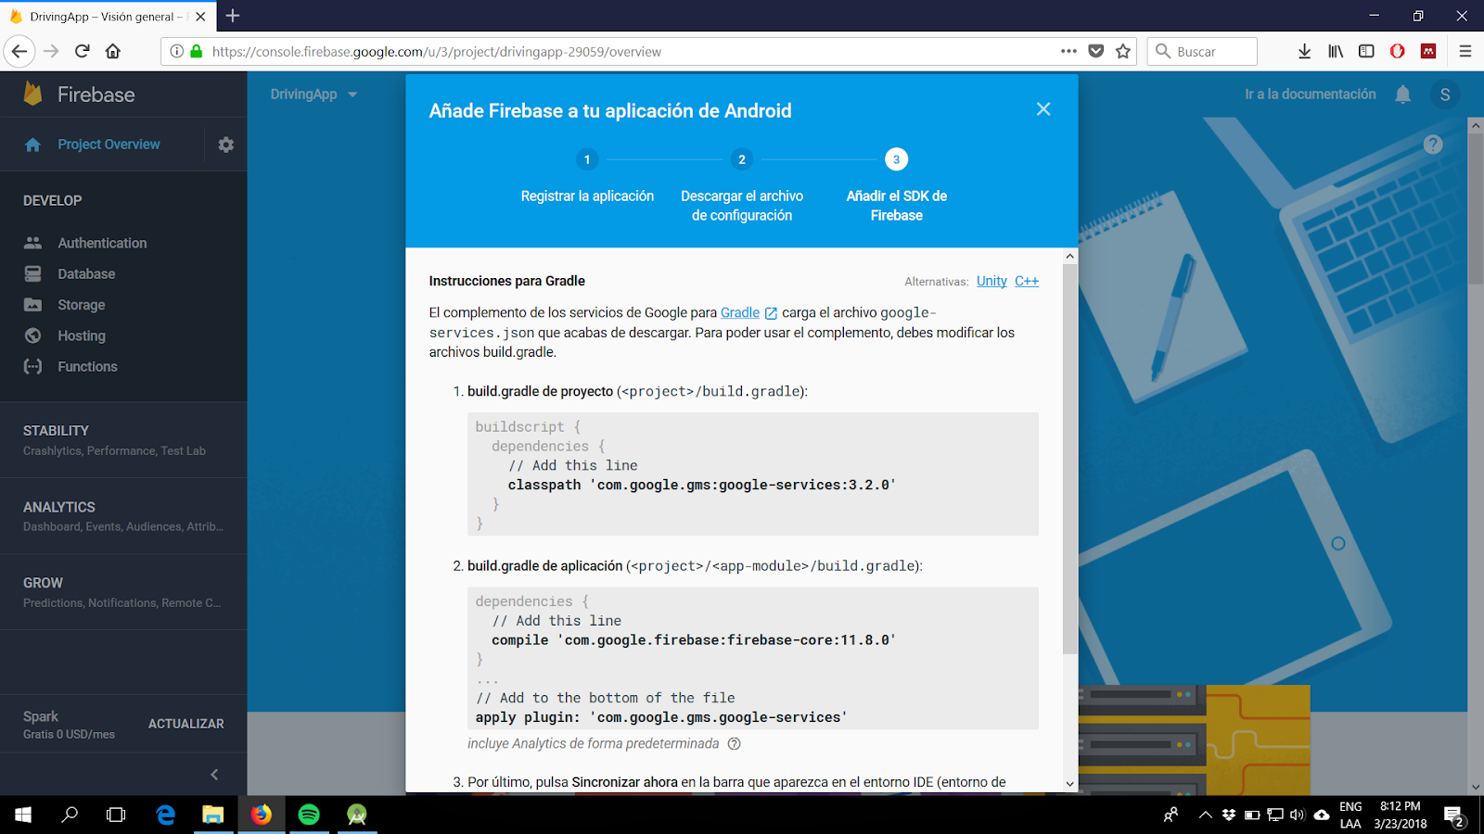
Task: Click the classpath google-services:3.2.0 code line
Action: pos(701,485)
